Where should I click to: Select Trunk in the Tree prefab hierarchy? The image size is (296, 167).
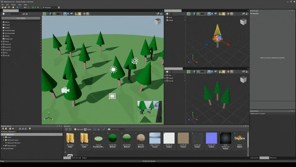click(x=170, y=18)
